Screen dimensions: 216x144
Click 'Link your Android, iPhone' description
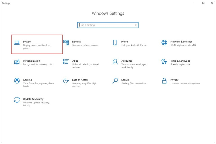click(x=134, y=45)
